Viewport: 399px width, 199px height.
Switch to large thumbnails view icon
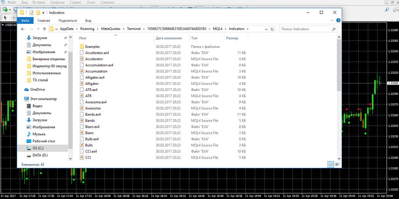(x=337, y=164)
